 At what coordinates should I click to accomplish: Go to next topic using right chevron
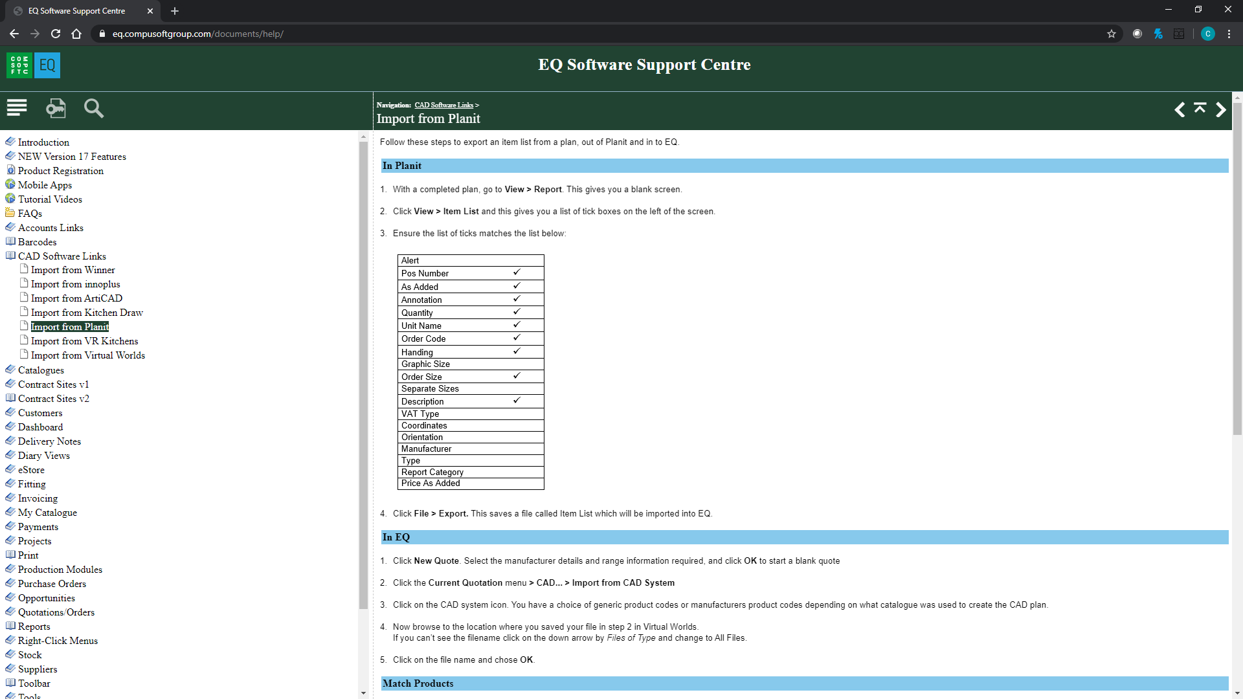pos(1221,110)
